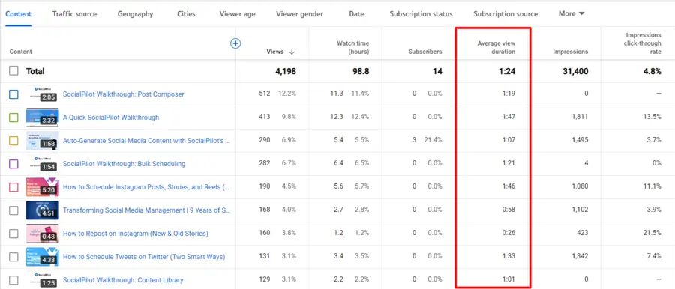Click the blue plus add-metric icon
The height and width of the screenshot is (289, 675).
(x=235, y=43)
